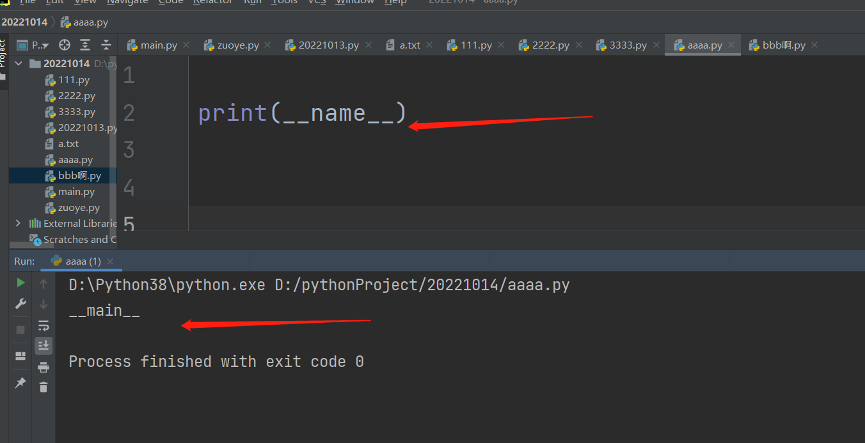Open run configuration wrench icon
Image resolution: width=865 pixels, height=443 pixels.
pyautogui.click(x=20, y=304)
